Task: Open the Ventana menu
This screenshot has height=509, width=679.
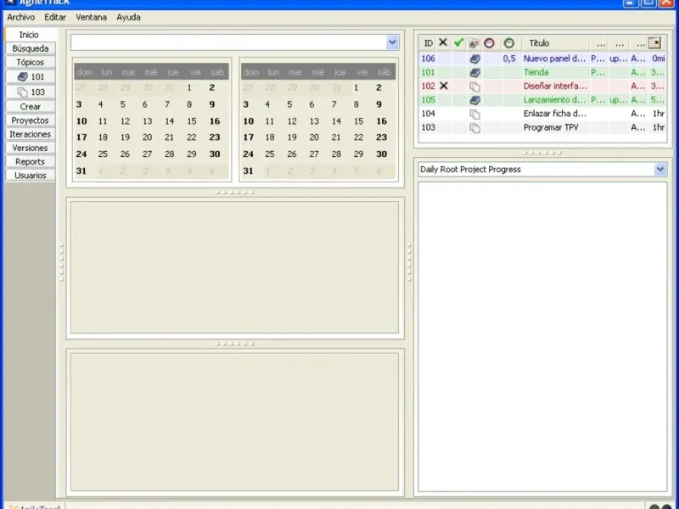Action: [x=91, y=17]
